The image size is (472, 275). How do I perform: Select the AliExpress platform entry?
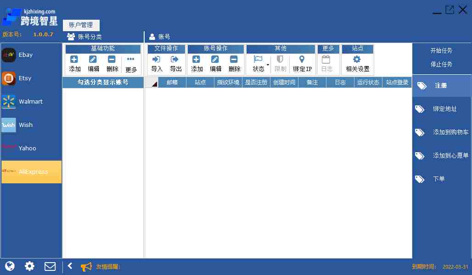pyautogui.click(x=31, y=171)
